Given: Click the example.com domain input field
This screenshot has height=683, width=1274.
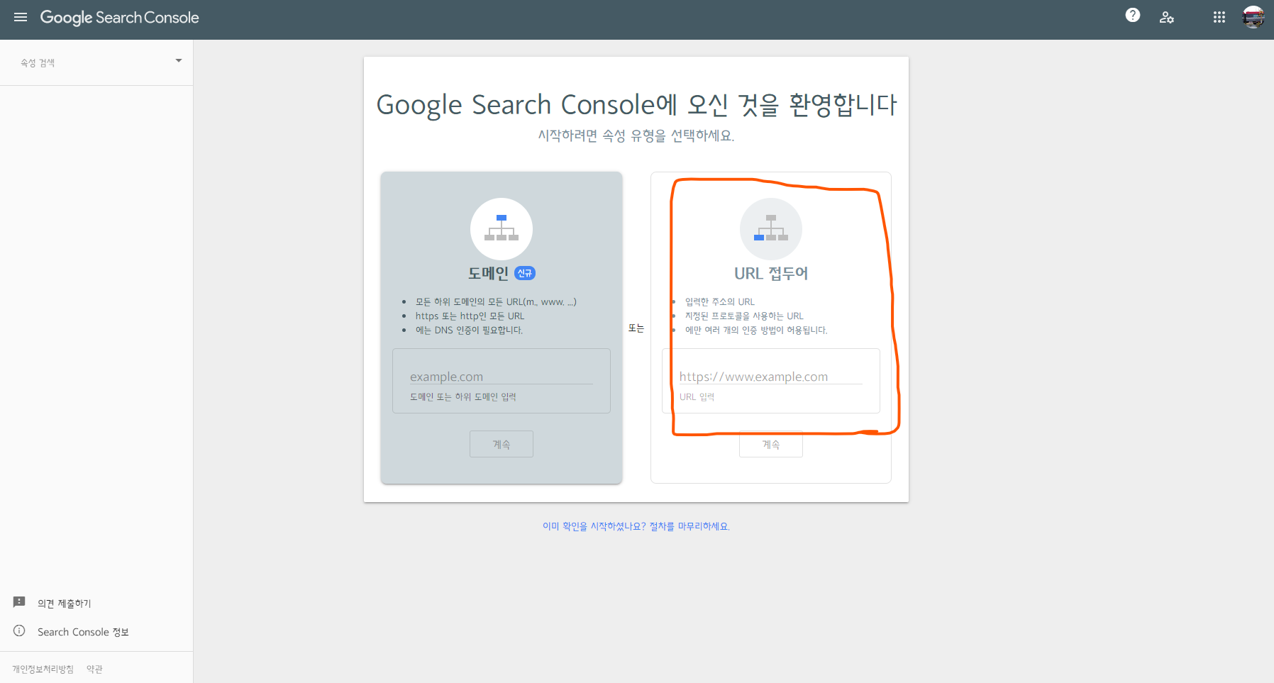Looking at the screenshot, I should pyautogui.click(x=502, y=377).
